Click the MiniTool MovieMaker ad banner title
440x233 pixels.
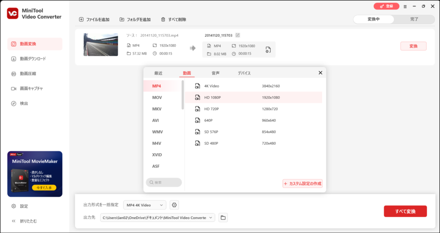[x=35, y=161]
